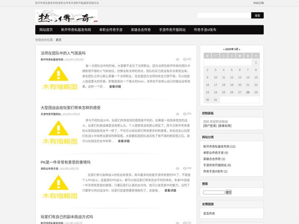Screen dimensions: 299x224
Task: Click the 热传奇 site logo
Action: point(66,16)
